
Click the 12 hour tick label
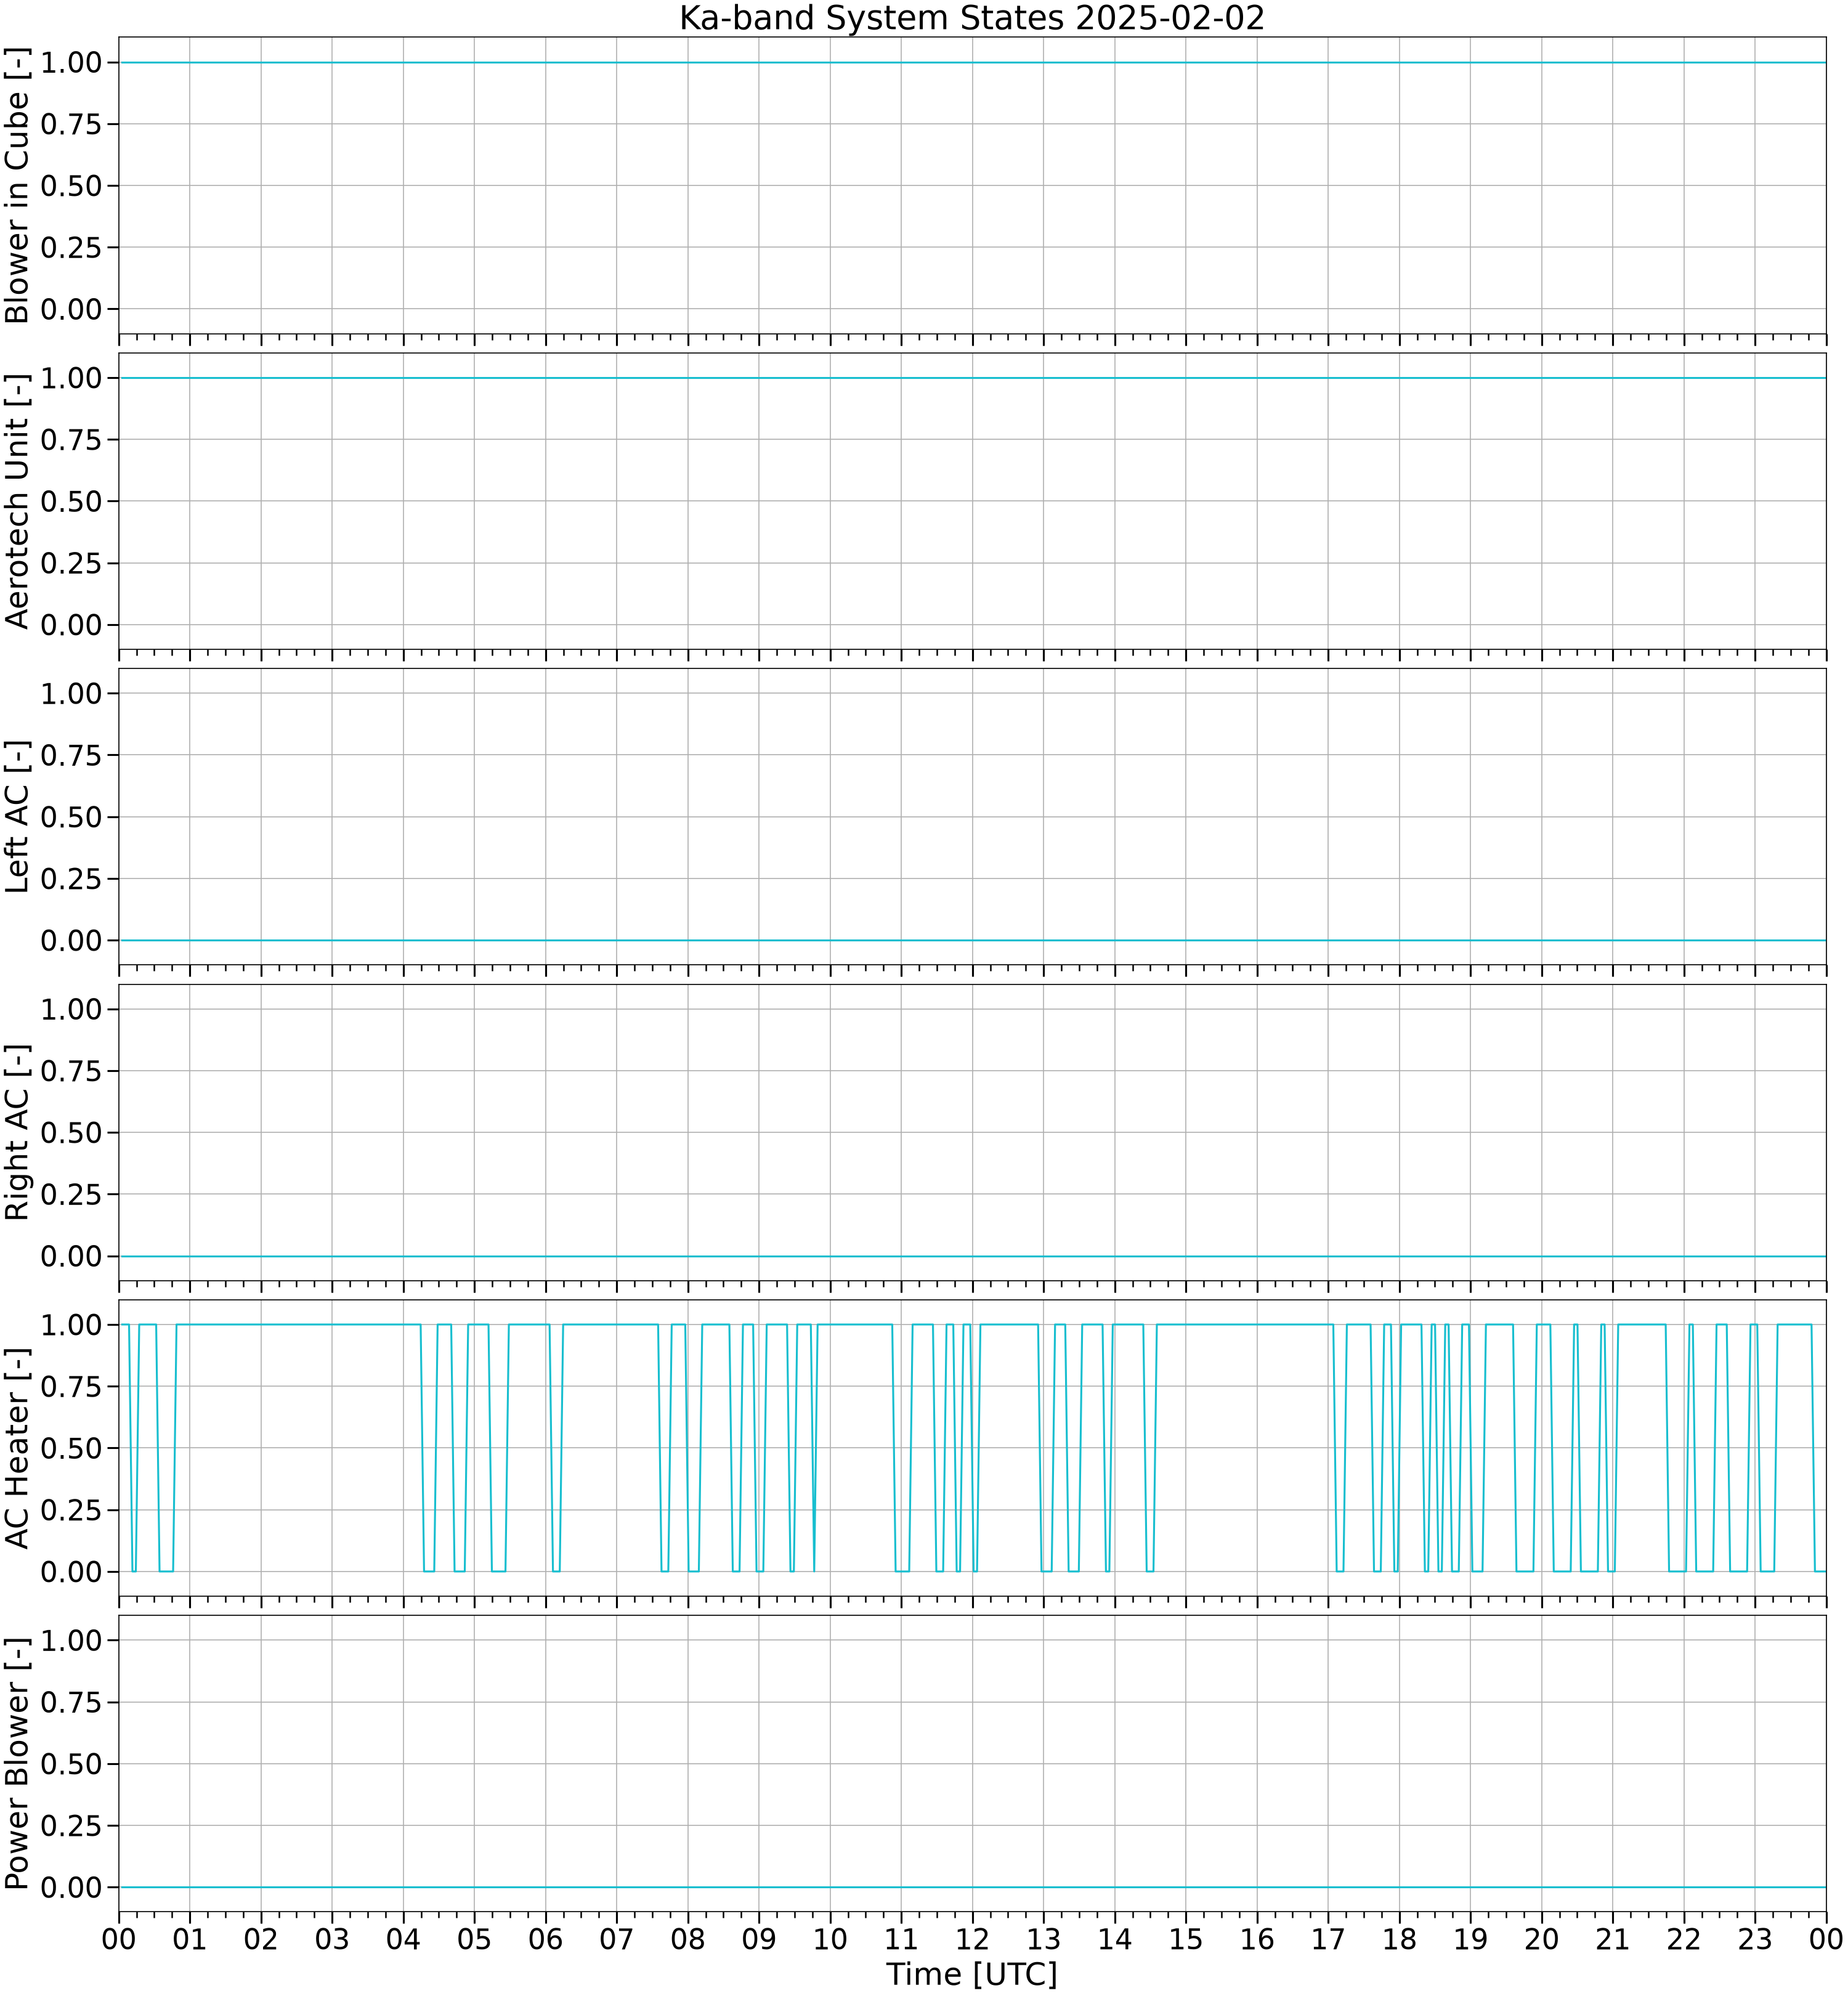[x=972, y=1939]
